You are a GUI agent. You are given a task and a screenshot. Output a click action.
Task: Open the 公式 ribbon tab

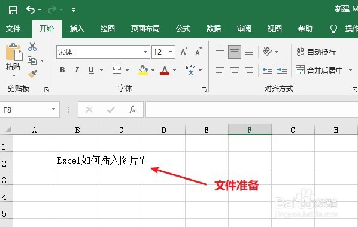pyautogui.click(x=183, y=29)
